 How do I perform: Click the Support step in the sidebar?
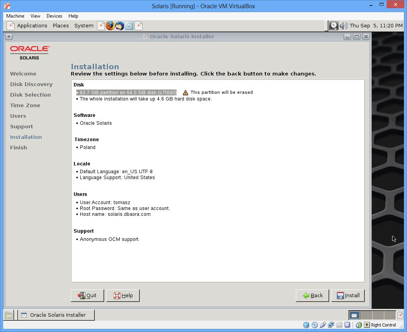[x=22, y=127]
